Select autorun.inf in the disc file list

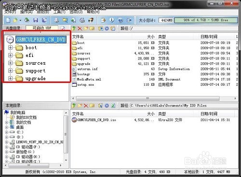(87, 69)
